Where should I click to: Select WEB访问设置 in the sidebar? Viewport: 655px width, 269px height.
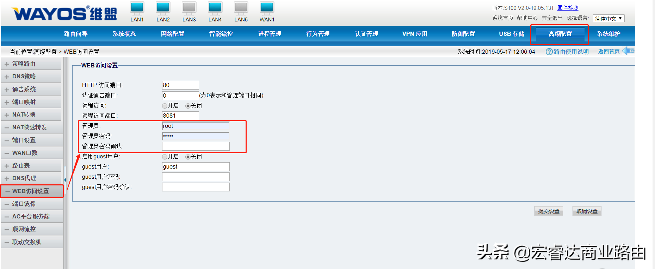32,191
